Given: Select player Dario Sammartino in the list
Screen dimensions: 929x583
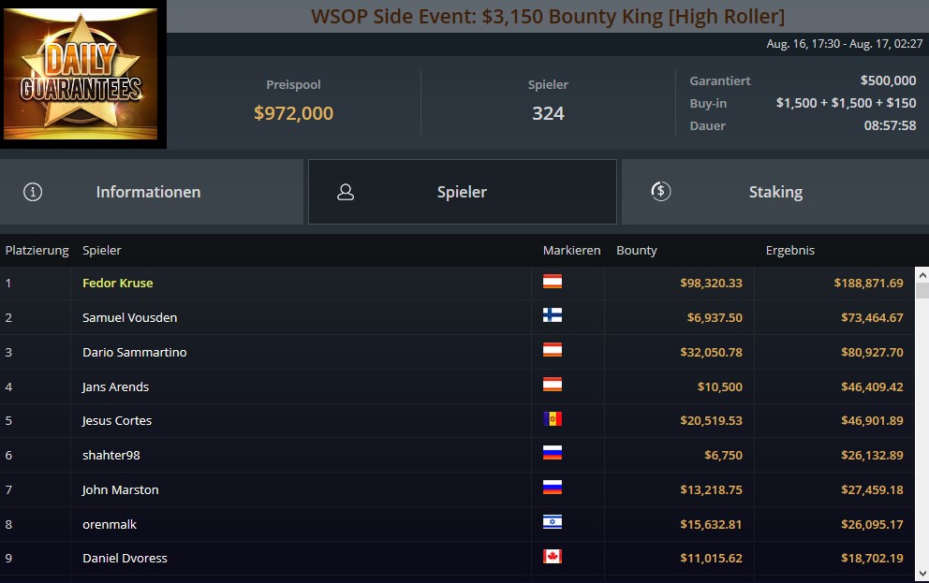Looking at the screenshot, I should pyautogui.click(x=135, y=352).
